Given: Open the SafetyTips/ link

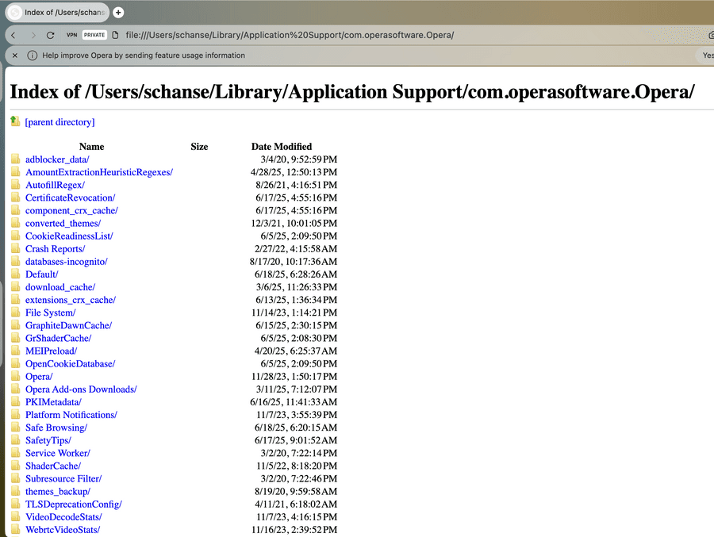Looking at the screenshot, I should click(x=48, y=440).
